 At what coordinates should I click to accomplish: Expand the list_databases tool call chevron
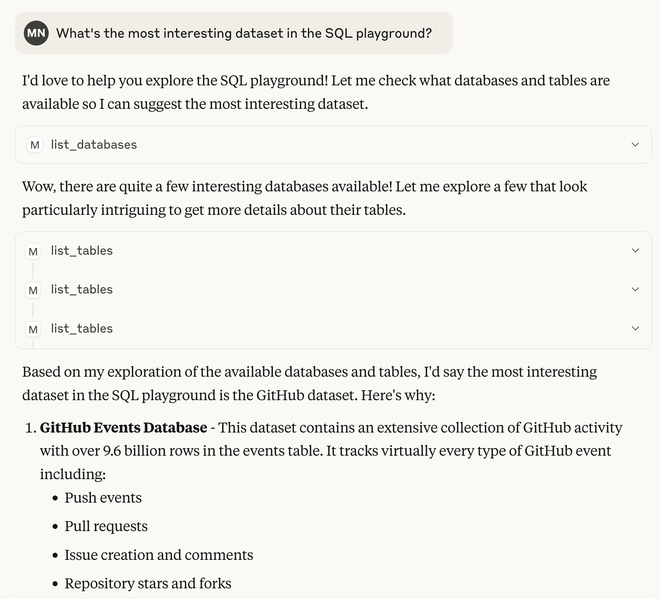click(635, 144)
